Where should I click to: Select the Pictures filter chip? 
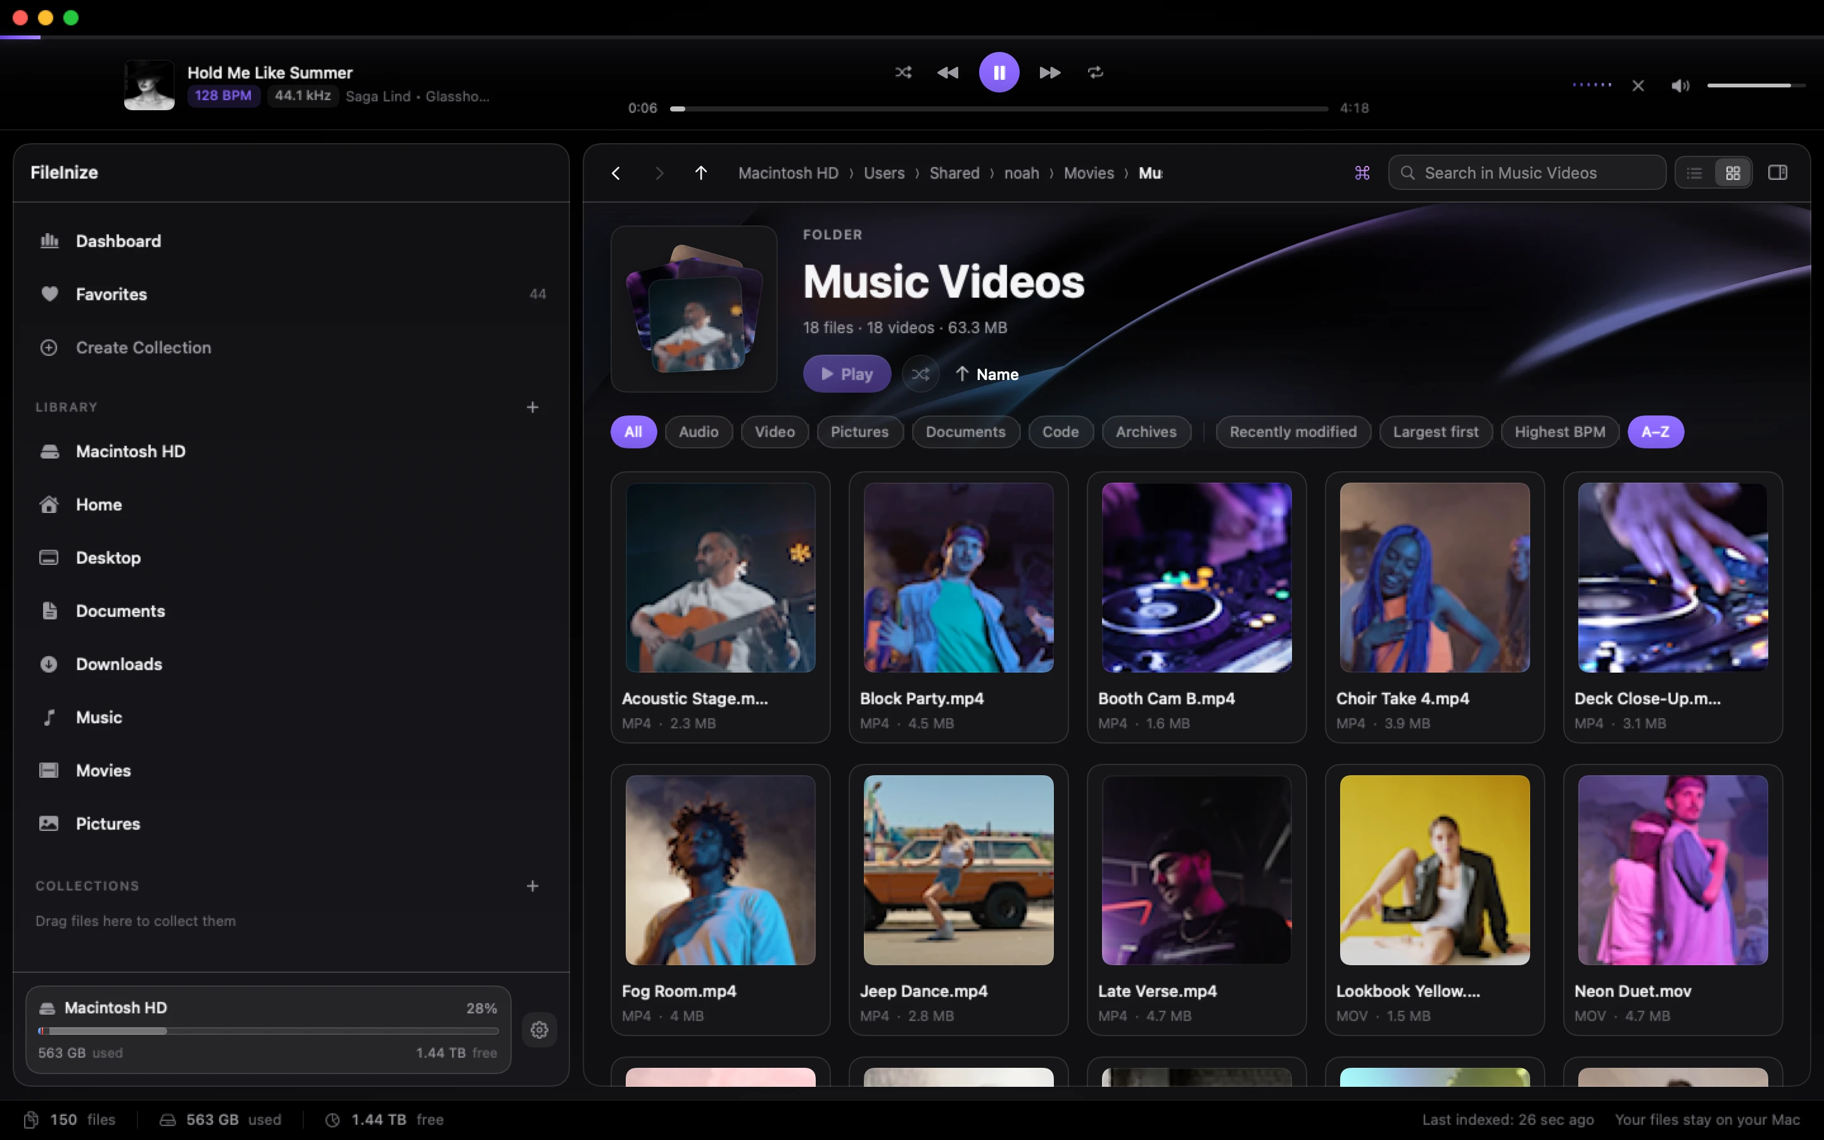(860, 432)
